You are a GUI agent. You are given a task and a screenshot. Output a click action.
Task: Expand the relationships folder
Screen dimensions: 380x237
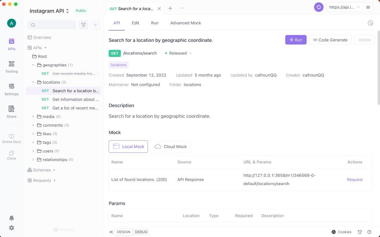click(x=33, y=160)
